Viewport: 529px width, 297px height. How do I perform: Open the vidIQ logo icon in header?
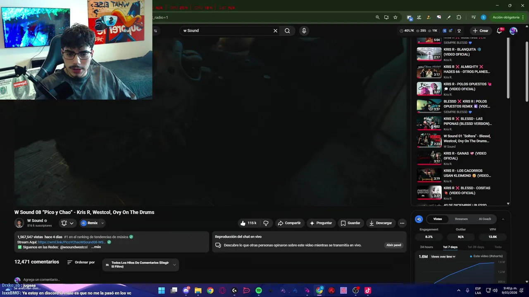444,31
